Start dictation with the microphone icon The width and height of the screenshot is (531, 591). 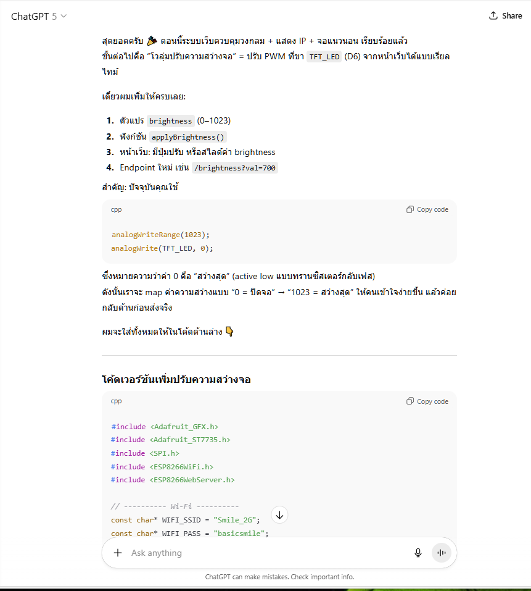tap(418, 553)
